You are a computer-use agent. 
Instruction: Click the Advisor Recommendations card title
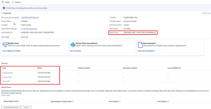coord(87,43)
